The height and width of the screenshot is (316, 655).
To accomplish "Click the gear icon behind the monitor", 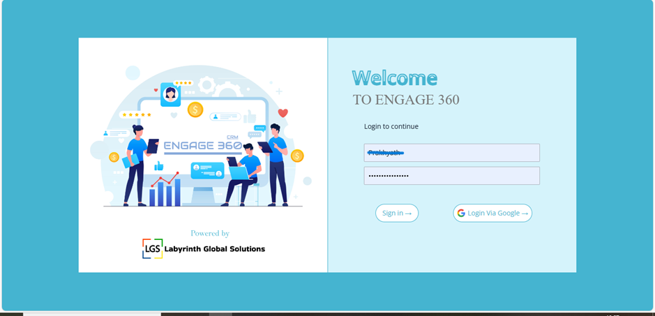I will point(206,86).
